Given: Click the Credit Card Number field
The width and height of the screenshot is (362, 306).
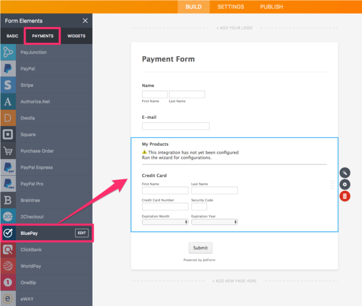Looking at the screenshot, I should (x=165, y=207).
